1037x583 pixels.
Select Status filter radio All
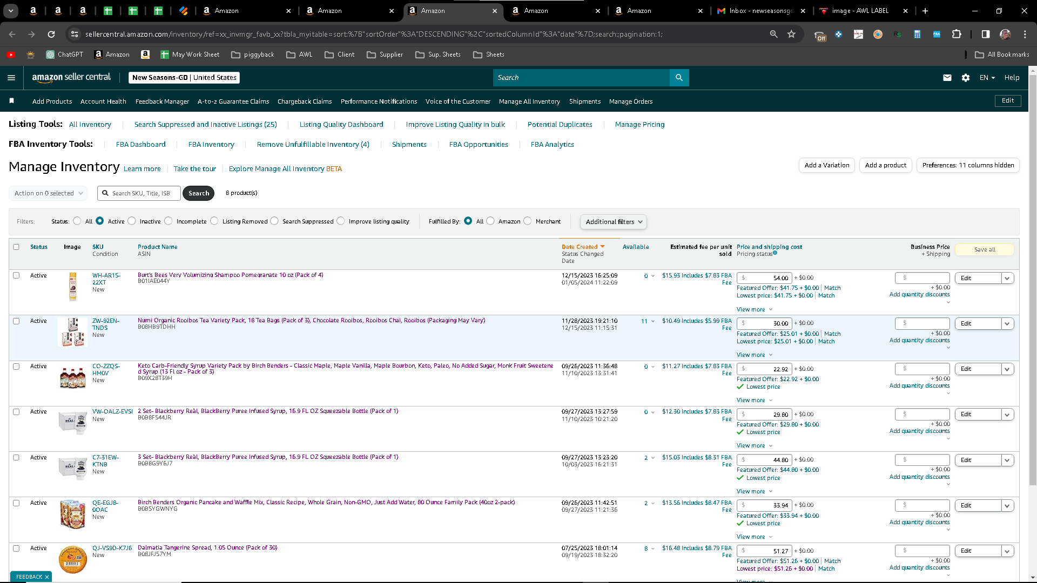point(77,221)
